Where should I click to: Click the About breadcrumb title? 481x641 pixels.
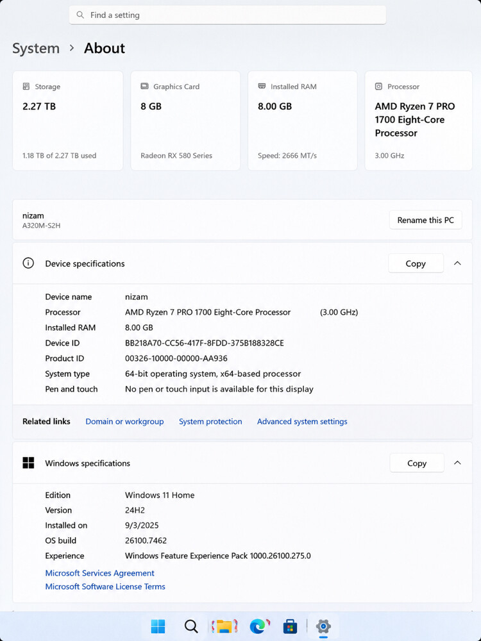click(x=105, y=48)
